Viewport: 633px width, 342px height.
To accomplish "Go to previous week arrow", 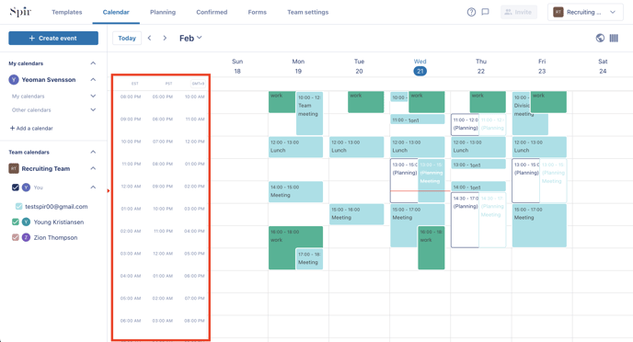I will [149, 38].
